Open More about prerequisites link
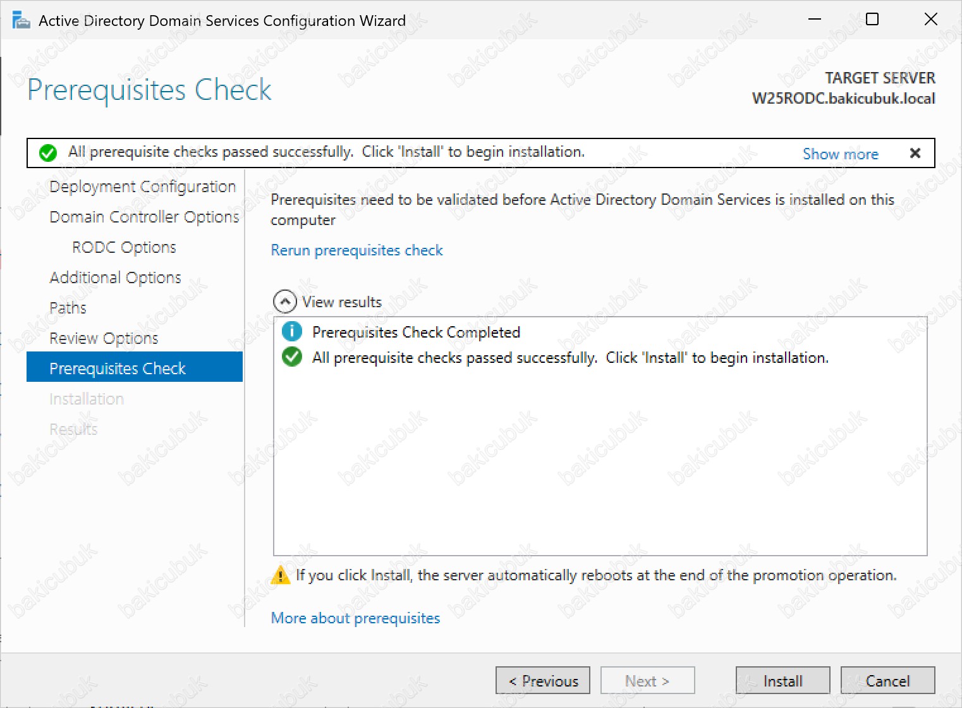This screenshot has width=962, height=708. (x=355, y=618)
